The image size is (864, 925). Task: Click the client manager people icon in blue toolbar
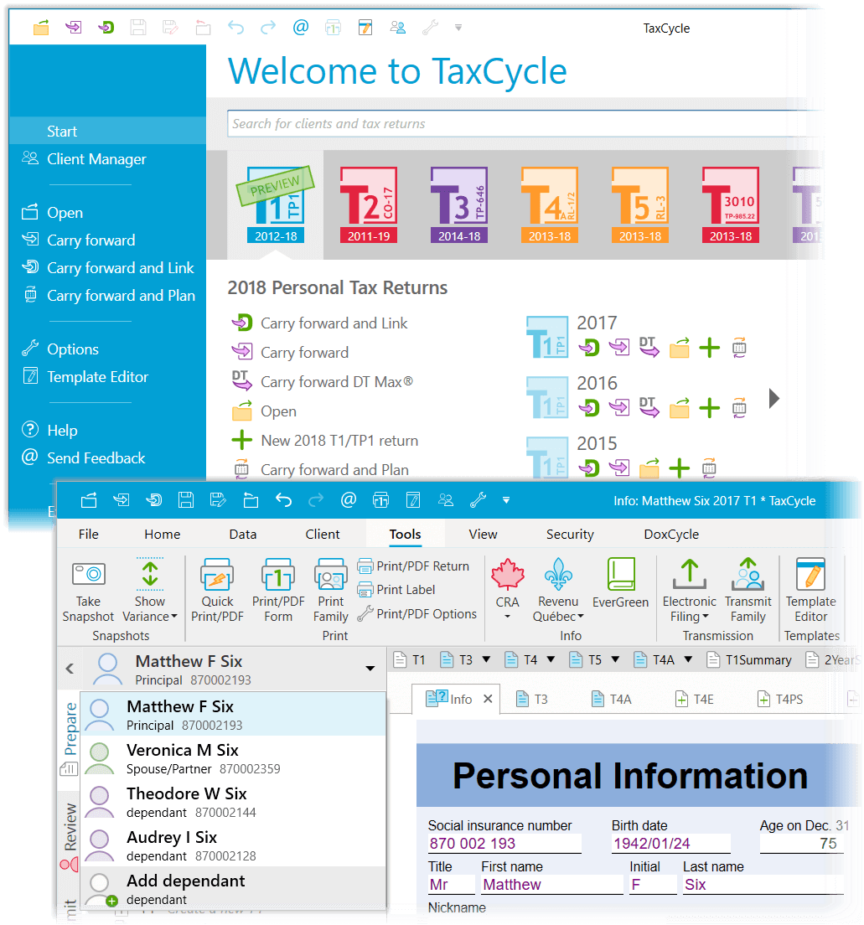(x=446, y=501)
